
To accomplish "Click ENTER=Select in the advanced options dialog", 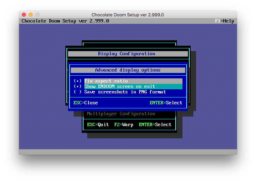I will tap(166, 103).
